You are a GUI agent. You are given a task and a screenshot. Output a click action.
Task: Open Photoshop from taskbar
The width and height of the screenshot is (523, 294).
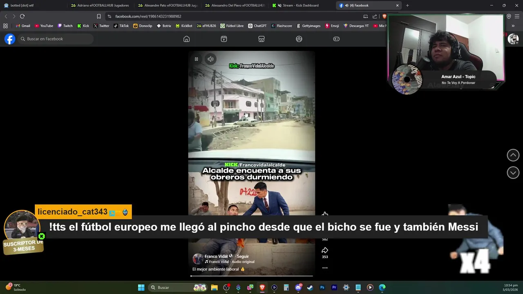(322, 287)
